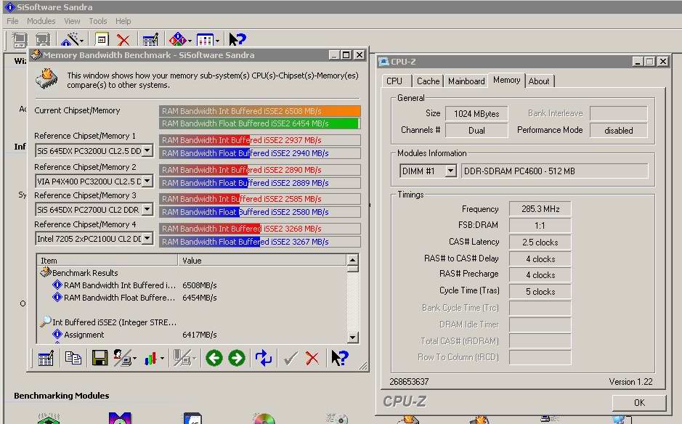The height and width of the screenshot is (424, 682).
Task: Cancel using the red X in the benchmark toolbar
Action: pos(312,359)
